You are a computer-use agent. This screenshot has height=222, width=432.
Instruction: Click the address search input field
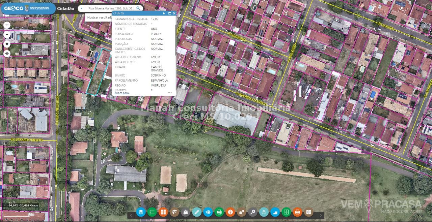[108, 8]
